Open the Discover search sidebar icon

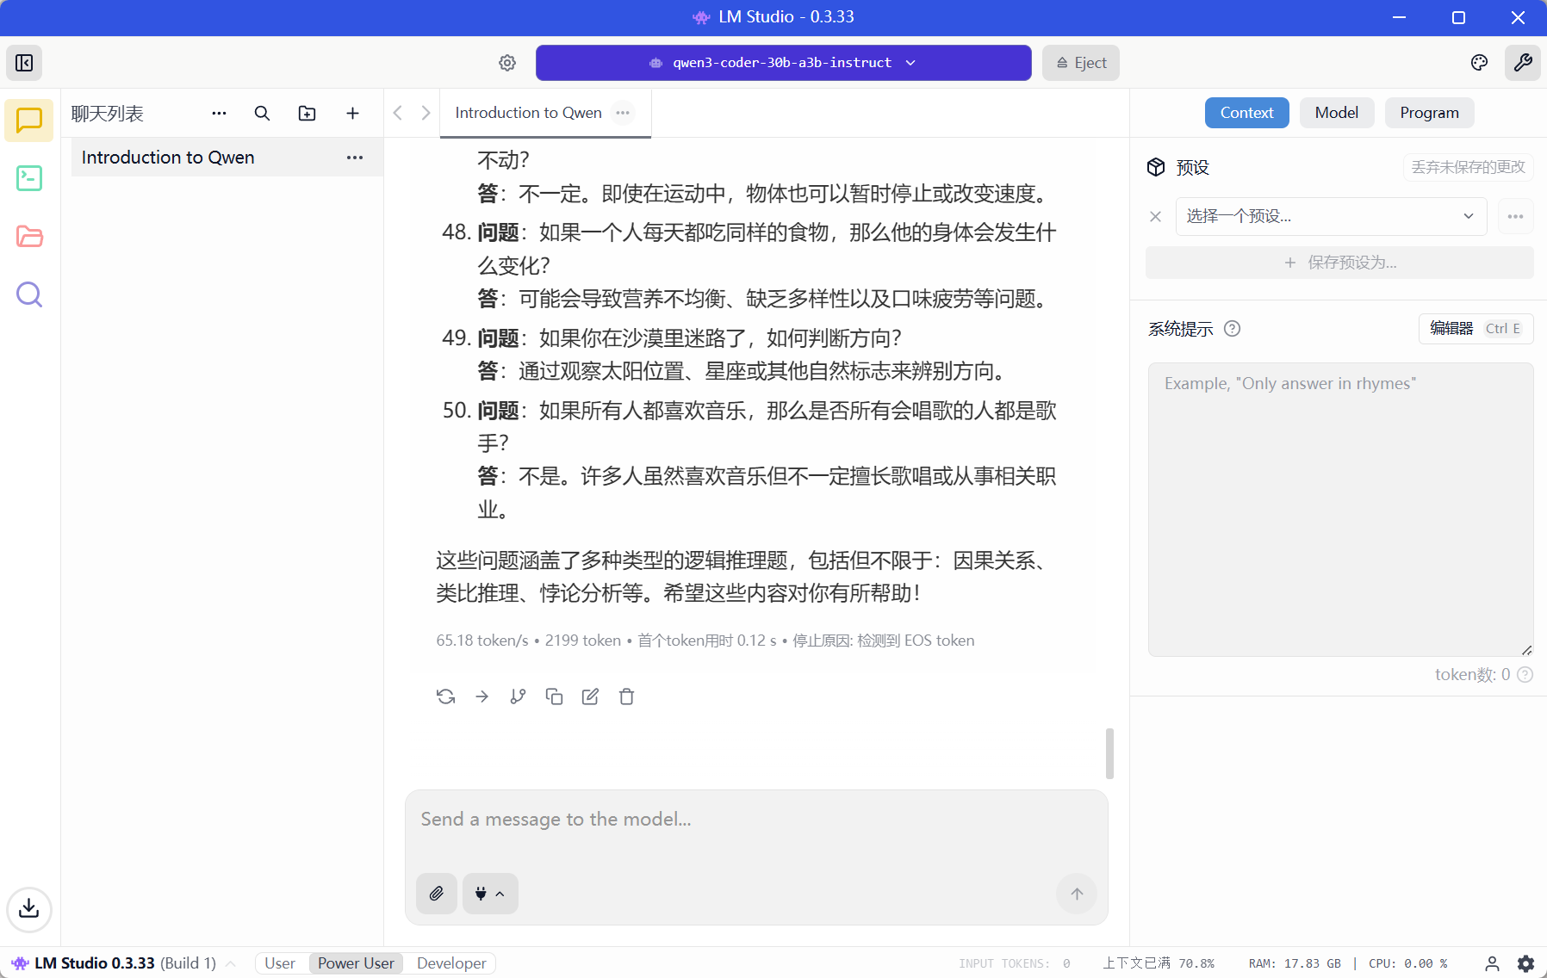point(29,295)
